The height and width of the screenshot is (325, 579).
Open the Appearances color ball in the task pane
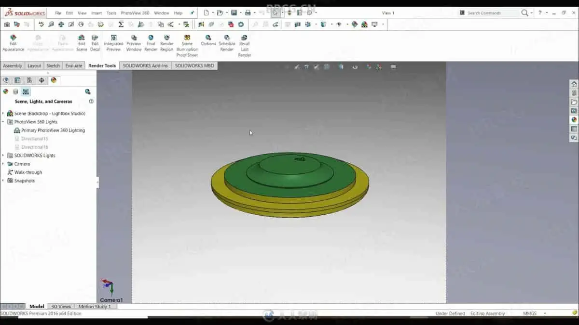pyautogui.click(x=574, y=119)
